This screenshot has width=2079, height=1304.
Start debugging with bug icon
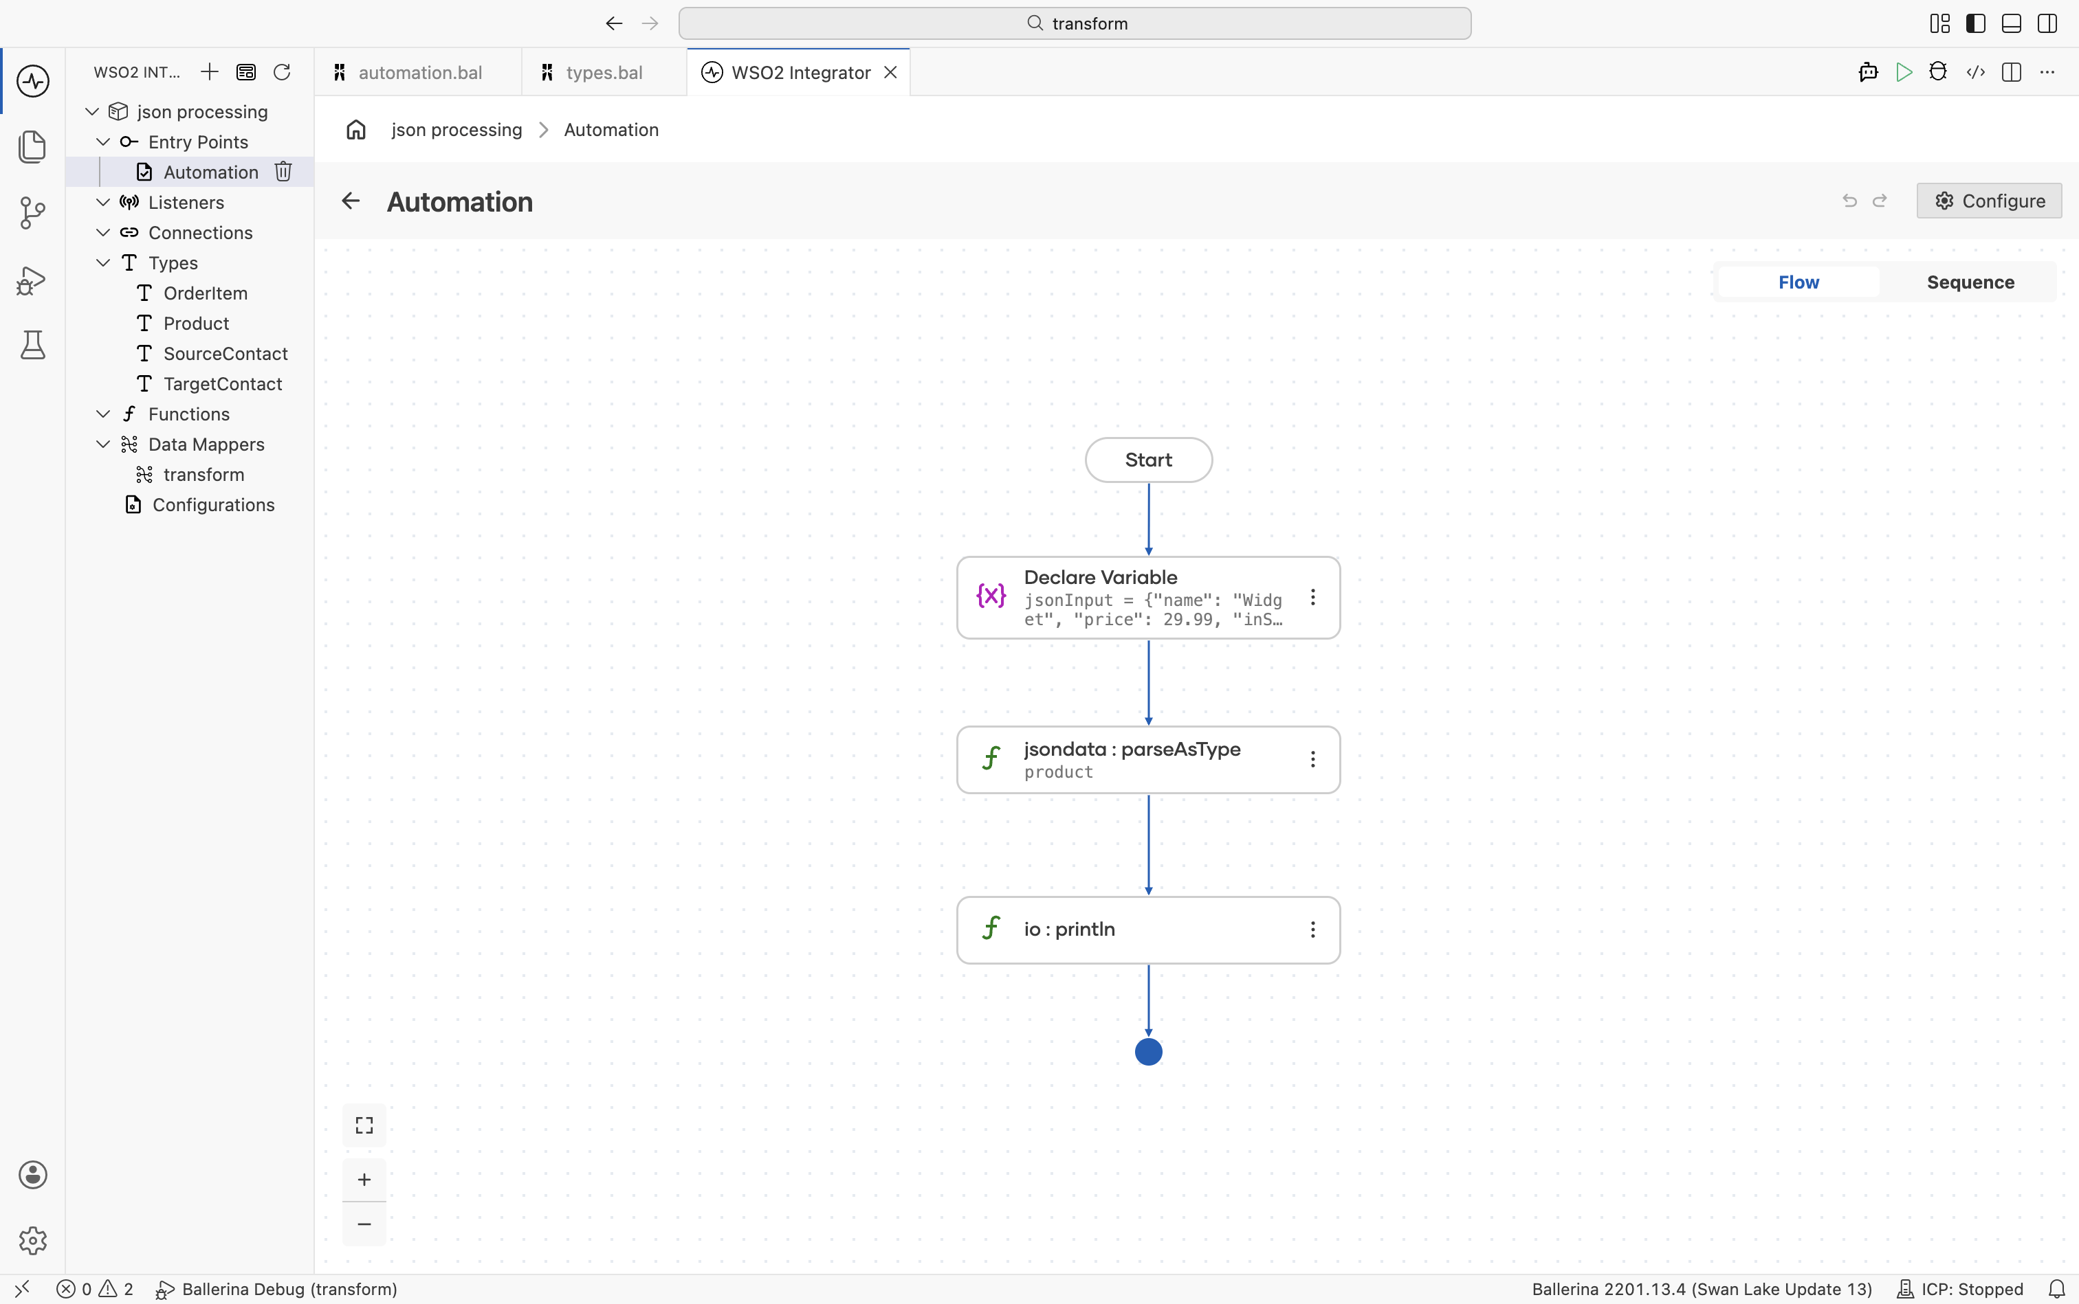click(1938, 71)
